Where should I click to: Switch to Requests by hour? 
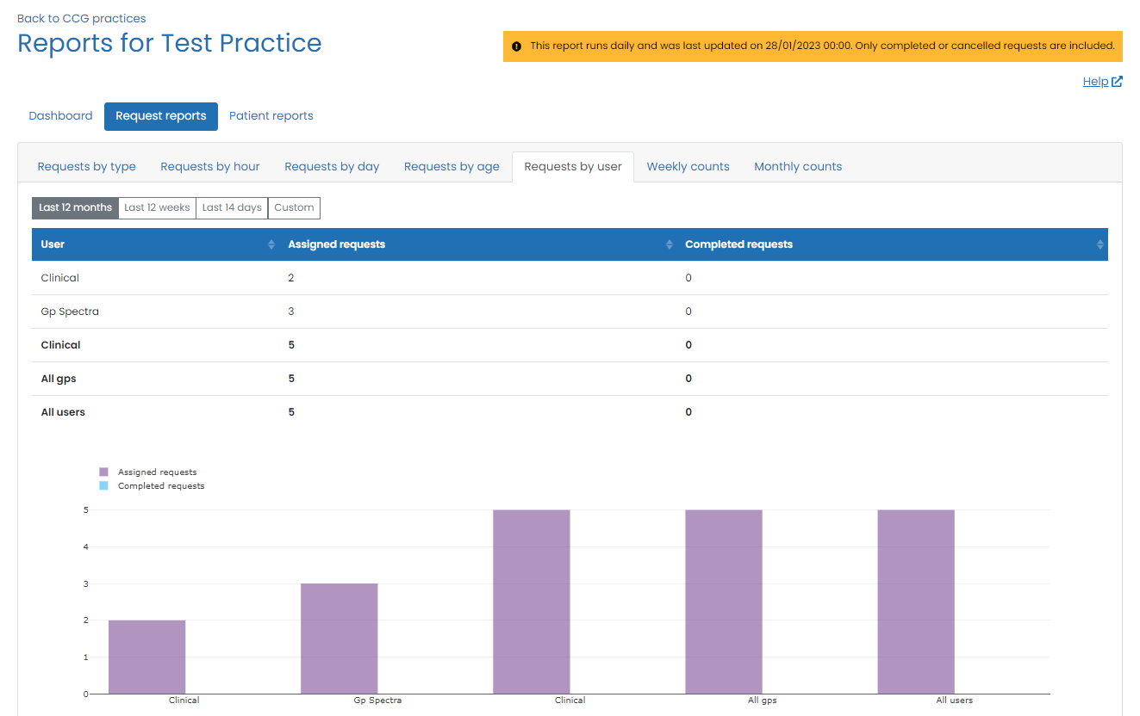click(209, 166)
